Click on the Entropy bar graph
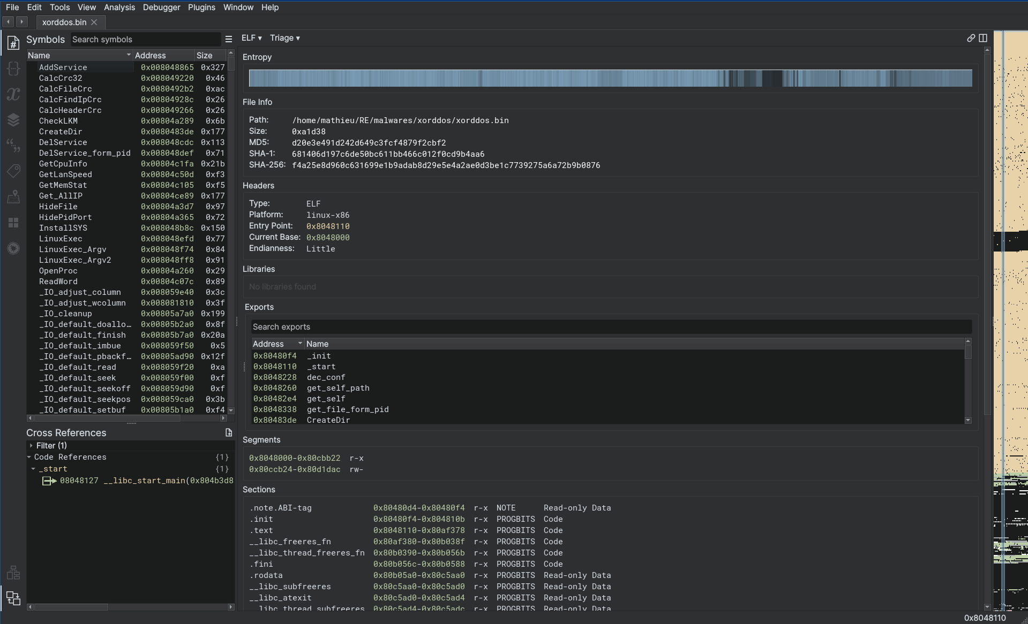Image resolution: width=1028 pixels, height=624 pixels. point(610,78)
